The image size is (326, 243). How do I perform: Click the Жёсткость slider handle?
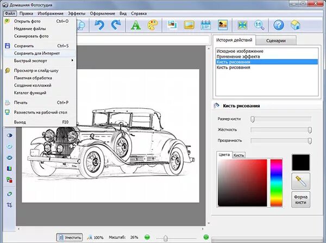pos(310,130)
